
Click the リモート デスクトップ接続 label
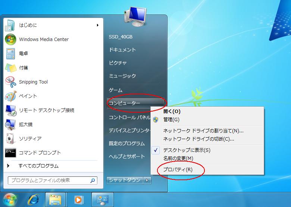47,110
